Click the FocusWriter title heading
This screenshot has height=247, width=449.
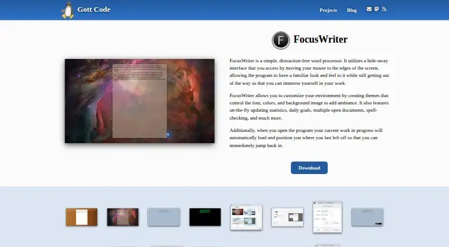tap(320, 39)
